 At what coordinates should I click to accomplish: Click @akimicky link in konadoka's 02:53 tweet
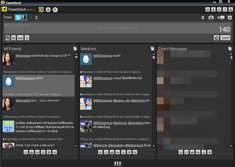pyautogui.click(x=138, y=100)
